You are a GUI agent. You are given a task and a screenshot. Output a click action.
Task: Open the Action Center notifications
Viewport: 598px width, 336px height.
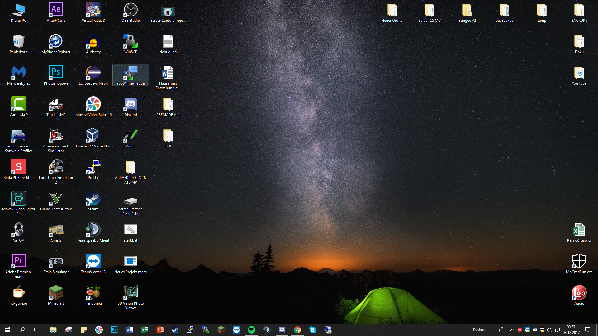[588, 330]
